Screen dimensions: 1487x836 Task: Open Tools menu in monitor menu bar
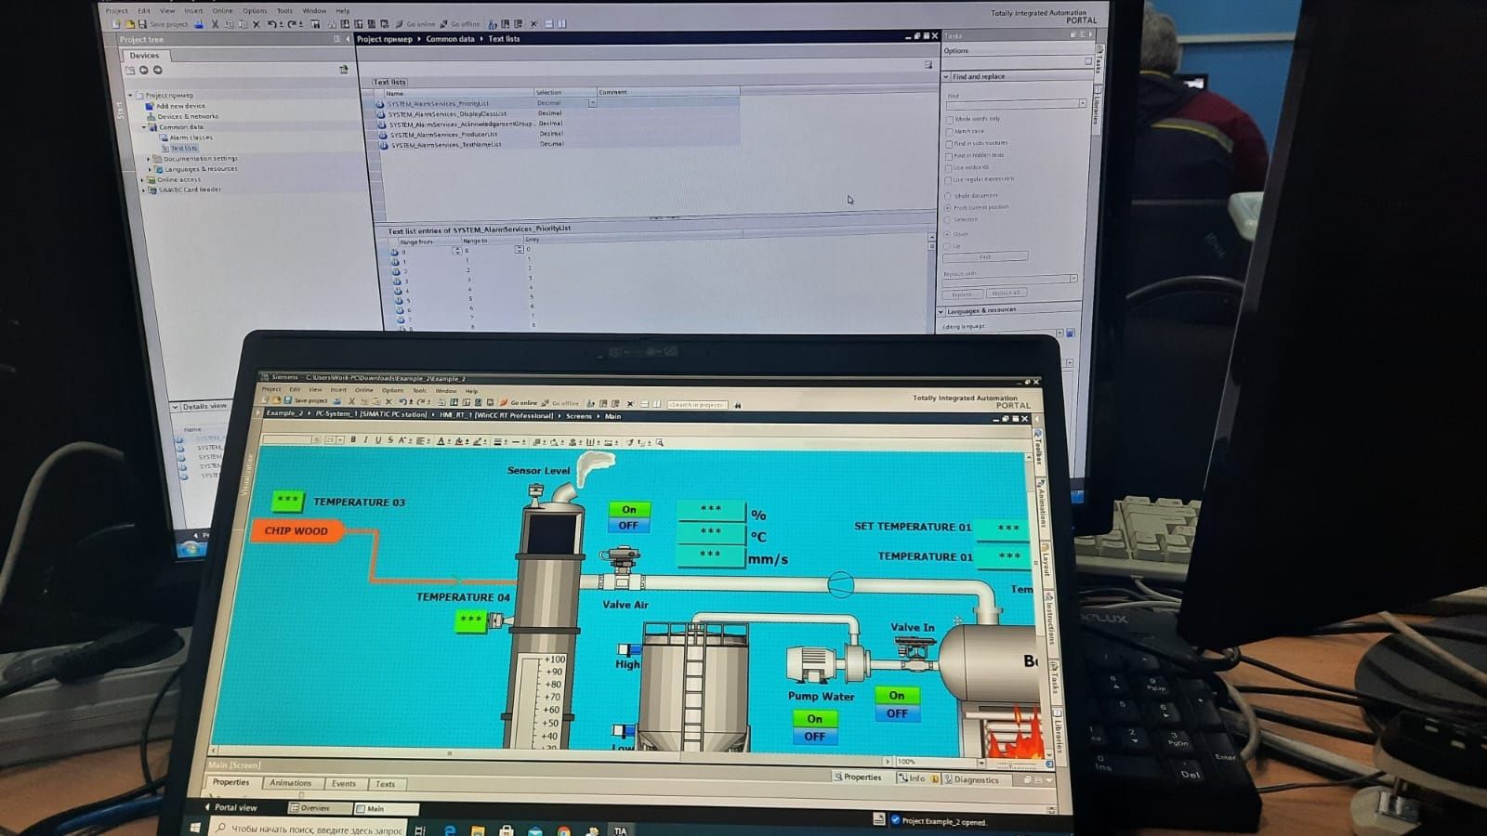point(284,11)
